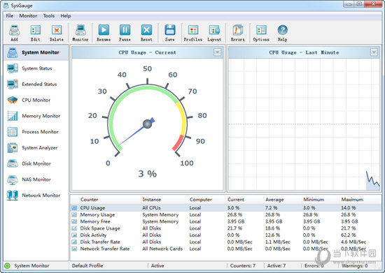This screenshot has width=385, height=273.
Task: Expand the CPU Usage - Last Minute dropdown
Action: coord(374,52)
